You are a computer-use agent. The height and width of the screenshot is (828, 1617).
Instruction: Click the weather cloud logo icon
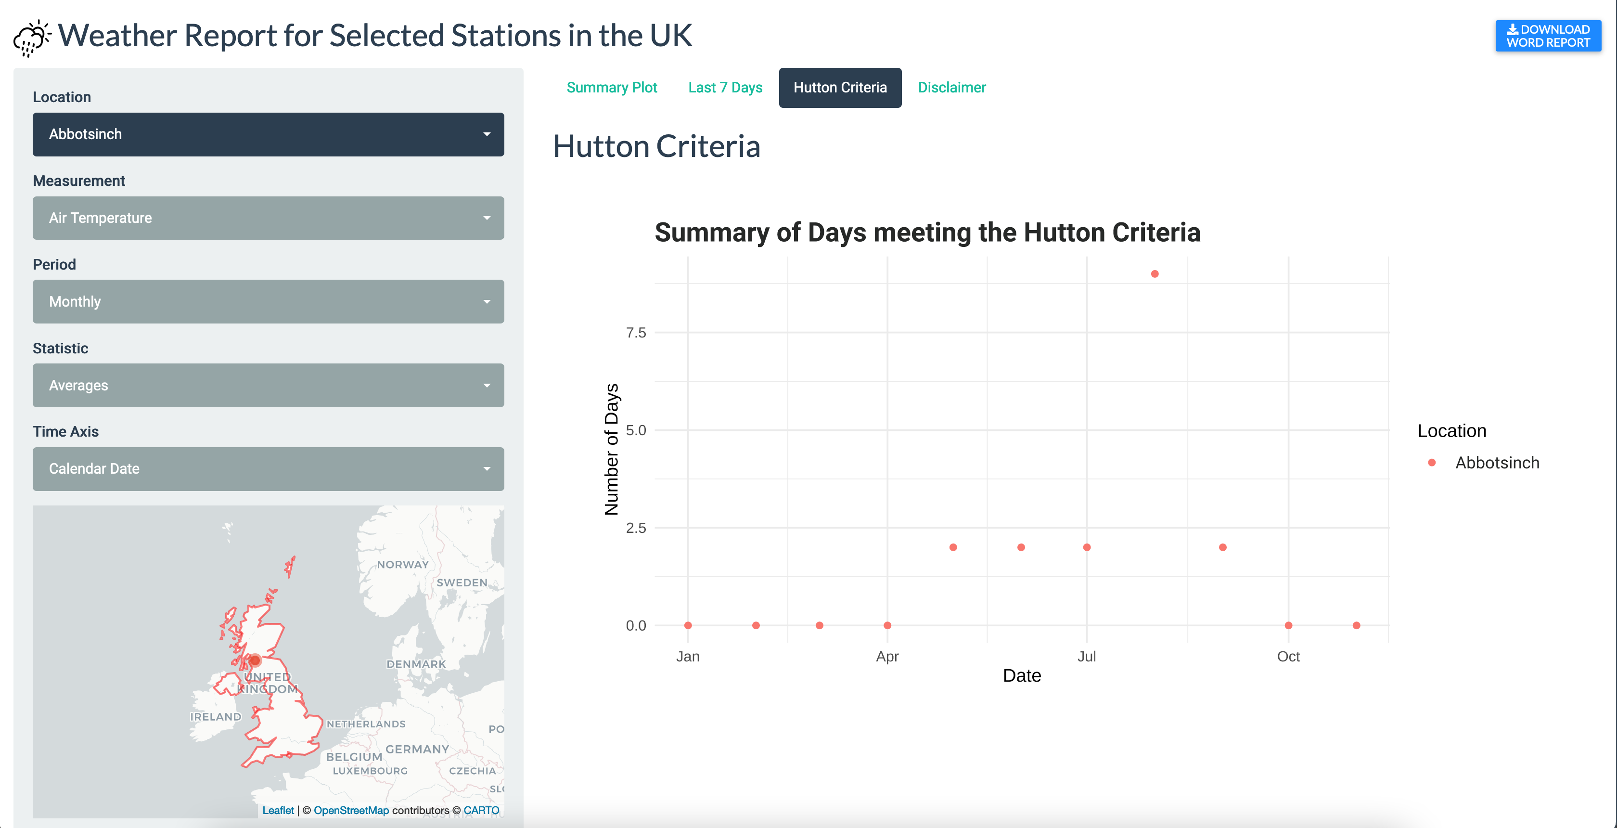click(x=31, y=38)
